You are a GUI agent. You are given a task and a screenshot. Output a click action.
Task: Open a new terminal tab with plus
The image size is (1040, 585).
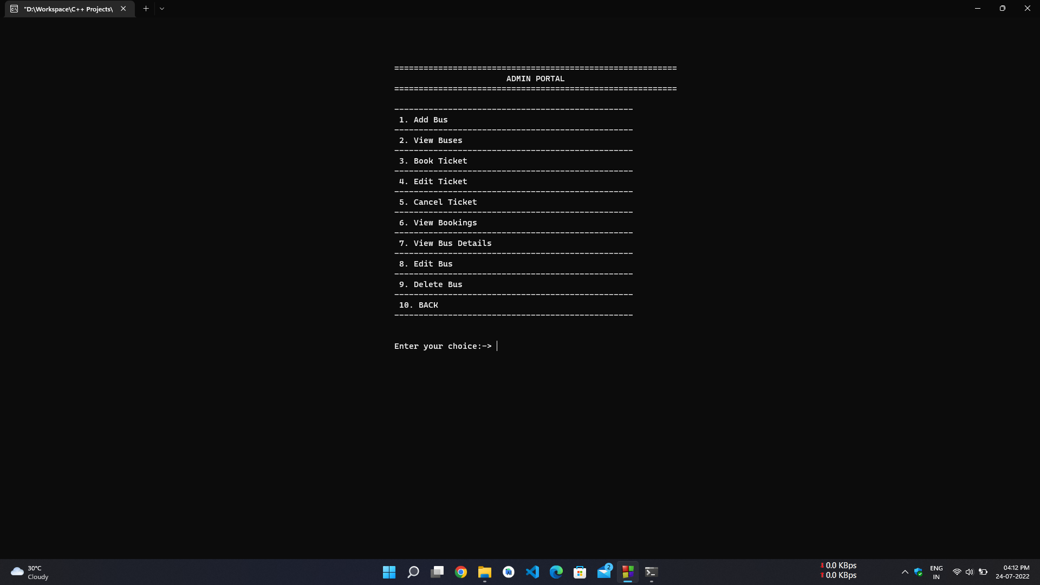(146, 9)
